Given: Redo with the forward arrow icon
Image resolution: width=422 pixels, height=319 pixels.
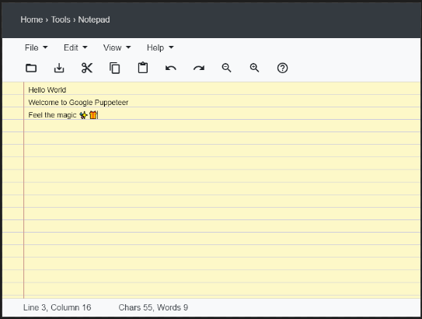Looking at the screenshot, I should (x=199, y=68).
